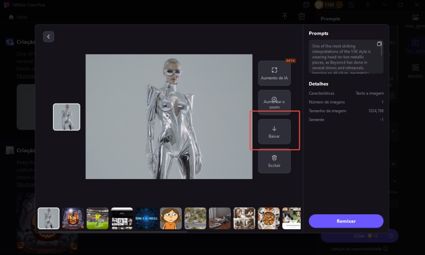Open the user account icon
Image resolution: width=425 pixels, height=255 pixels.
(351, 5)
